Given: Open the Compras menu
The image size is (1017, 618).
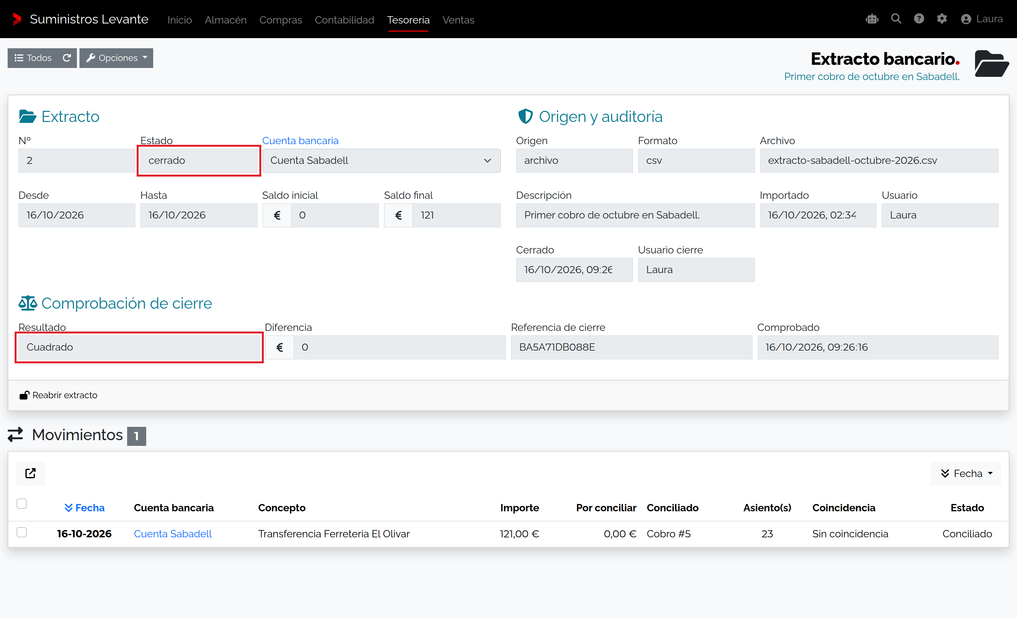Looking at the screenshot, I should click(x=280, y=20).
